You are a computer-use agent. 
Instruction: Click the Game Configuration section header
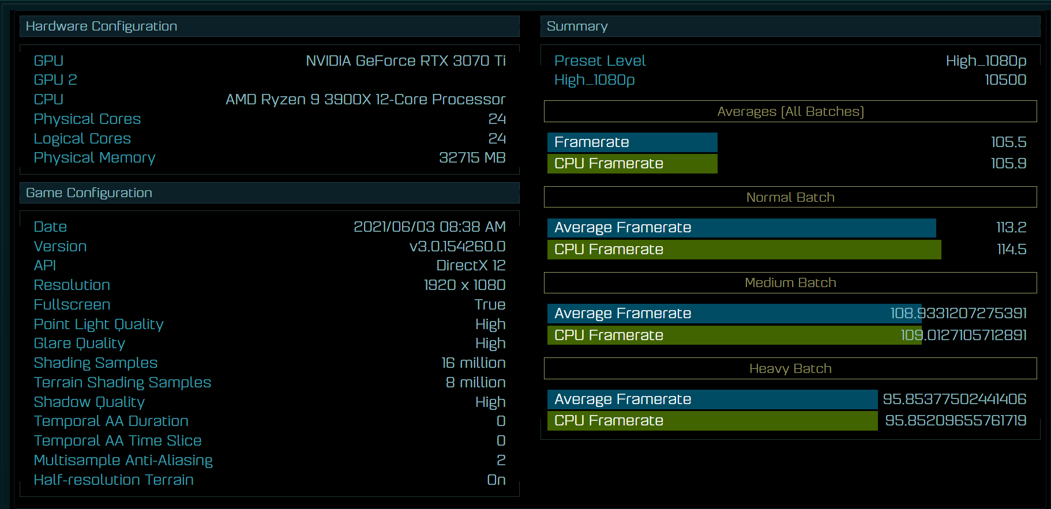[x=89, y=193]
